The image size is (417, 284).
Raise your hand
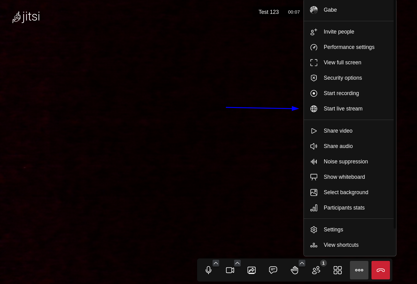point(295,270)
